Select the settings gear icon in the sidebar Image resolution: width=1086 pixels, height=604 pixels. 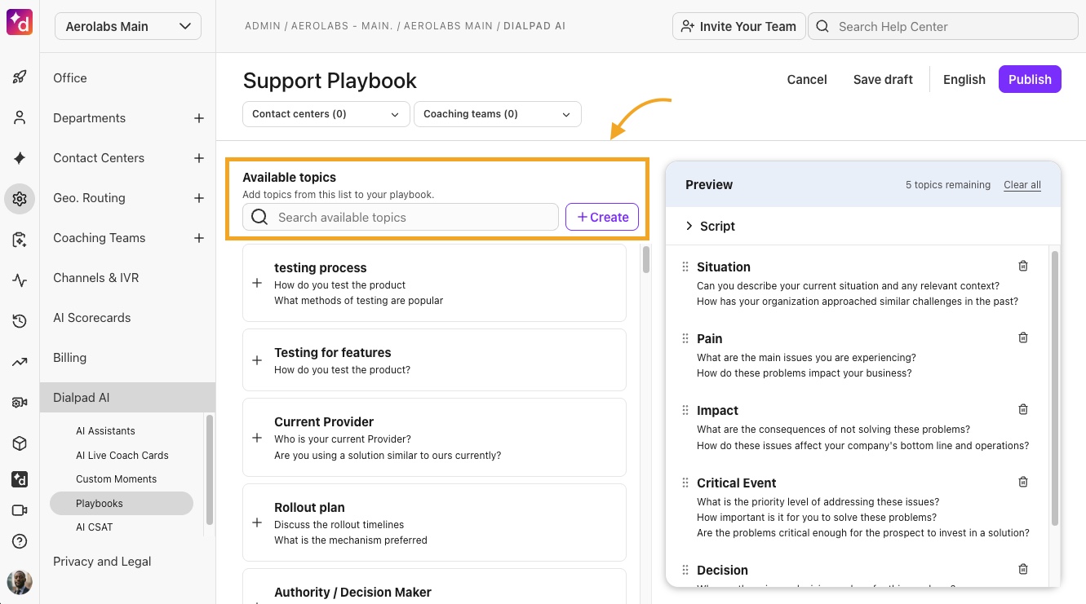coord(20,198)
